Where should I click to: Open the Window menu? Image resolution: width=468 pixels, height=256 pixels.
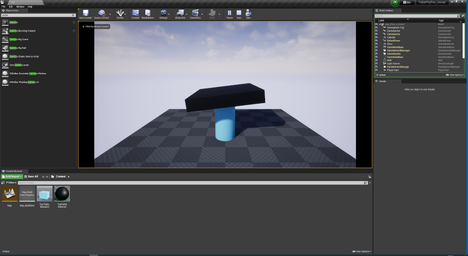click(20, 6)
